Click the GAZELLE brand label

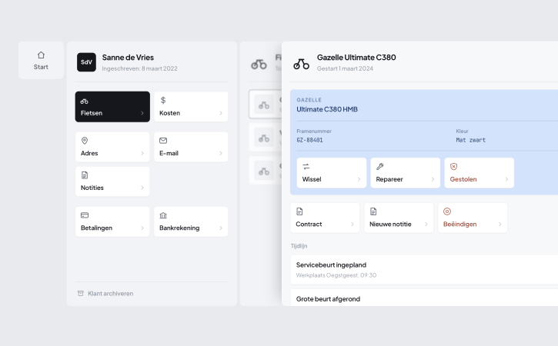click(x=309, y=100)
